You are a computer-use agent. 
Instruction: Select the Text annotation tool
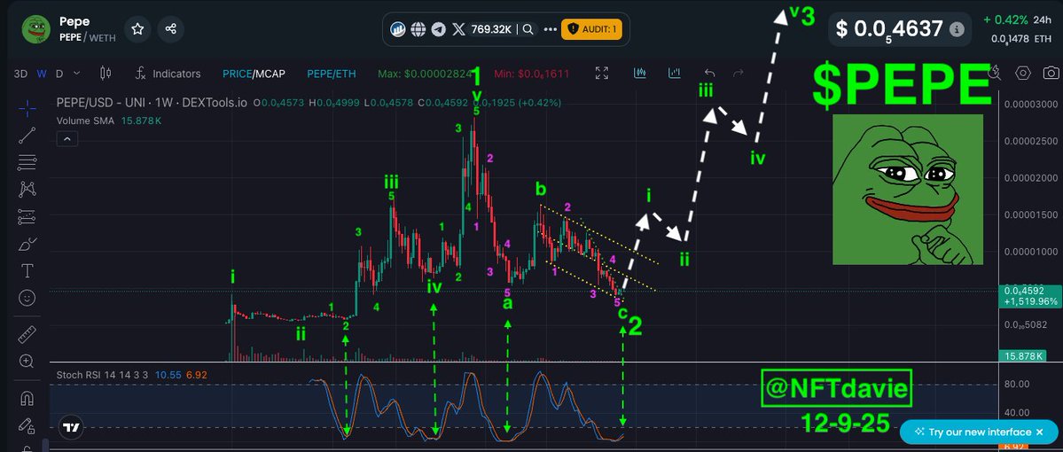[x=27, y=271]
